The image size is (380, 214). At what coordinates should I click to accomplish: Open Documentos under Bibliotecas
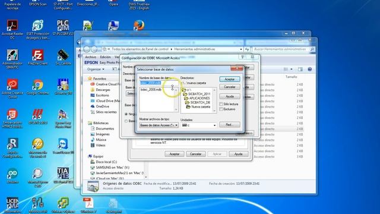coord(104,128)
